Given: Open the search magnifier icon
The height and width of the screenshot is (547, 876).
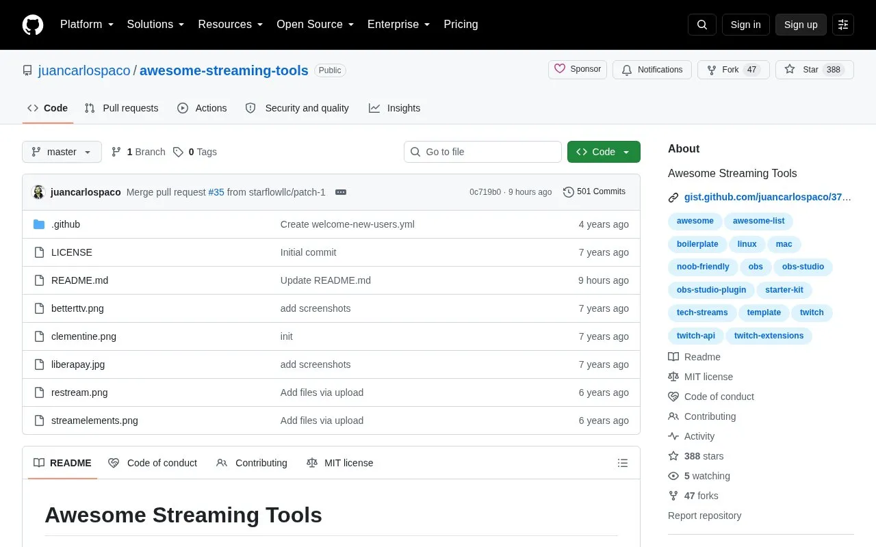Looking at the screenshot, I should (x=702, y=25).
